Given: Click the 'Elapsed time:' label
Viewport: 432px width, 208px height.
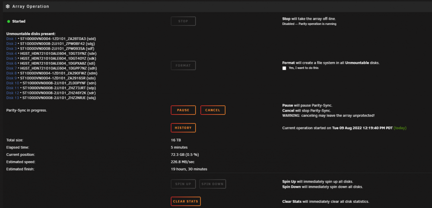Looking at the screenshot, I should click(x=18, y=147).
